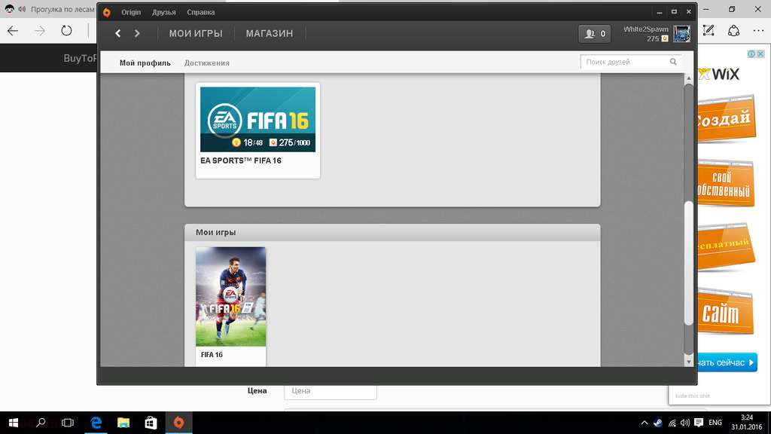The image size is (771, 434).
Task: Open Windows Start menu
Action: [14, 423]
